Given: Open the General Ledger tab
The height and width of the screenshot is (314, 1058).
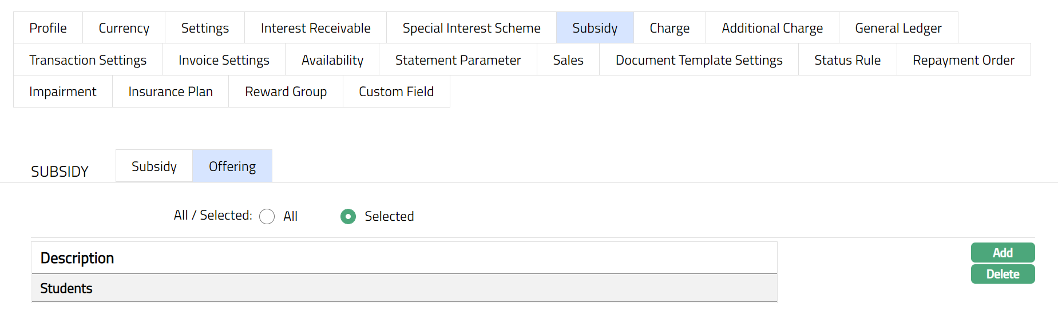Looking at the screenshot, I should click(898, 28).
